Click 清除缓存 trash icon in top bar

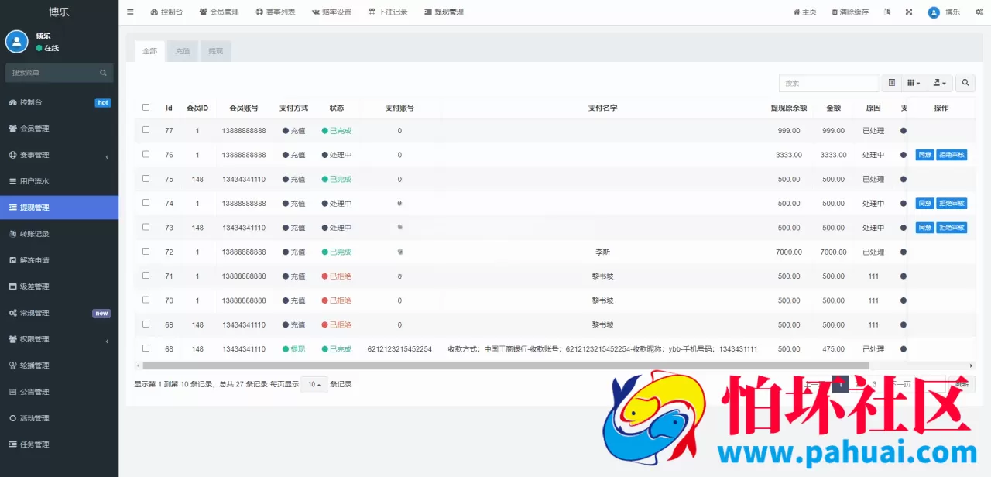point(850,12)
